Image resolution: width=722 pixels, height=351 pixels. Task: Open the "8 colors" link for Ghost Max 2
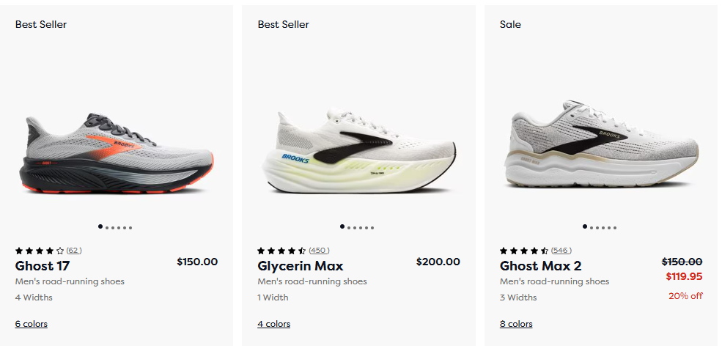tap(516, 324)
